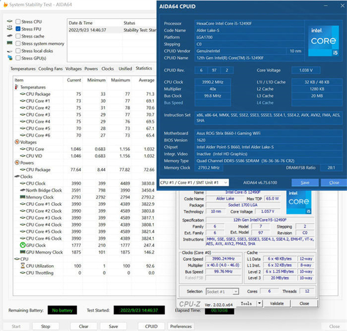Click the Powers group lightning icon
Viewport: 347px width, 331px height.
click(x=17, y=162)
